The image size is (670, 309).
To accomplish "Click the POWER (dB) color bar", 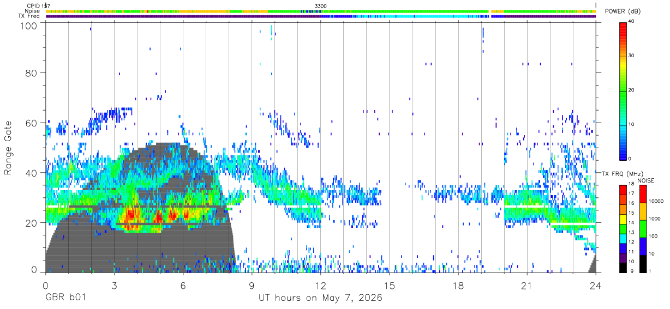I will (623, 90).
